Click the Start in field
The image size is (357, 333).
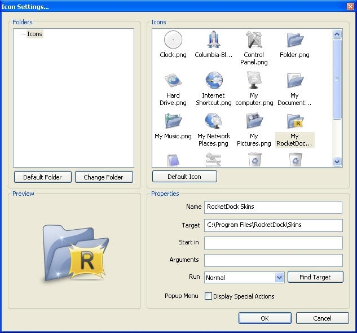pos(273,243)
